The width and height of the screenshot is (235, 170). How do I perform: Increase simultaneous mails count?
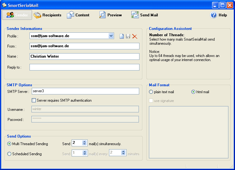(85, 141)
